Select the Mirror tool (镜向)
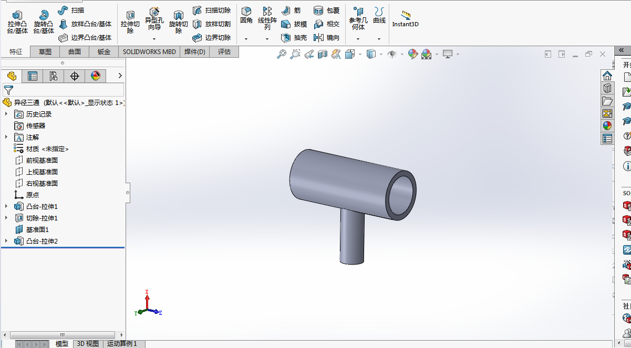 326,37
